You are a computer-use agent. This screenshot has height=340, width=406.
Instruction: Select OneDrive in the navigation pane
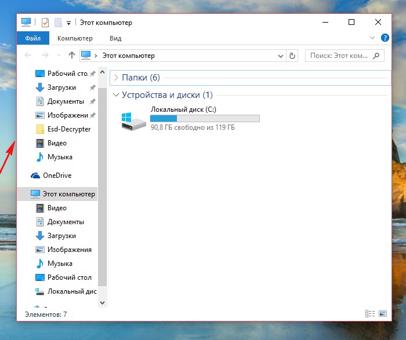(x=57, y=176)
